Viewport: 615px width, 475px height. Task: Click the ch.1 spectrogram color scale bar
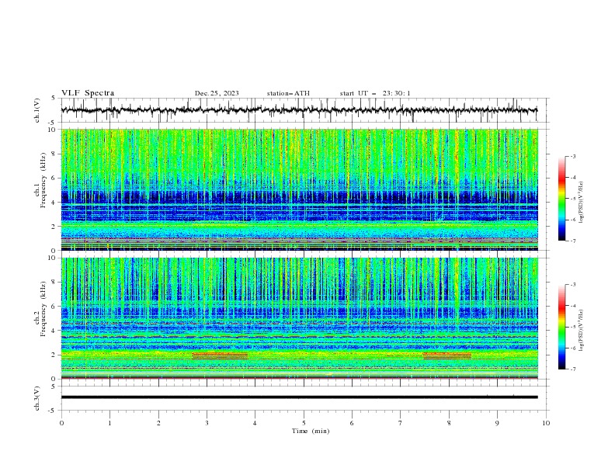pos(561,199)
